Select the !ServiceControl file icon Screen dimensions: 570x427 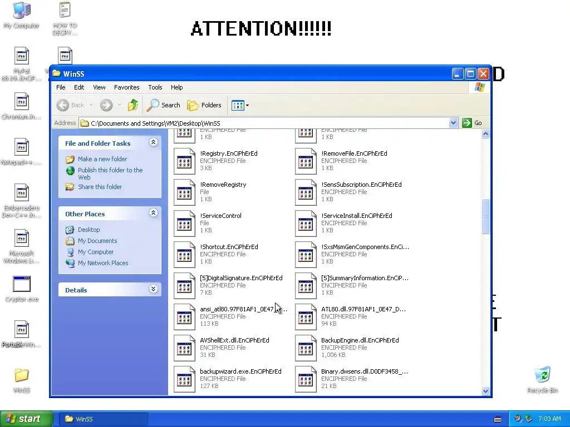pyautogui.click(x=184, y=224)
